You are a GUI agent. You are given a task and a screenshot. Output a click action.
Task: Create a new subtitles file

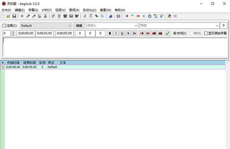(x=3, y=16)
